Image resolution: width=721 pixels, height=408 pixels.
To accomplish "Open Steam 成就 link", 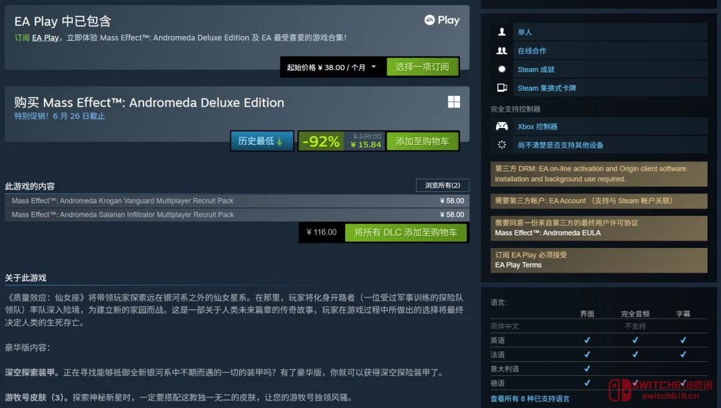I will pyautogui.click(x=536, y=70).
